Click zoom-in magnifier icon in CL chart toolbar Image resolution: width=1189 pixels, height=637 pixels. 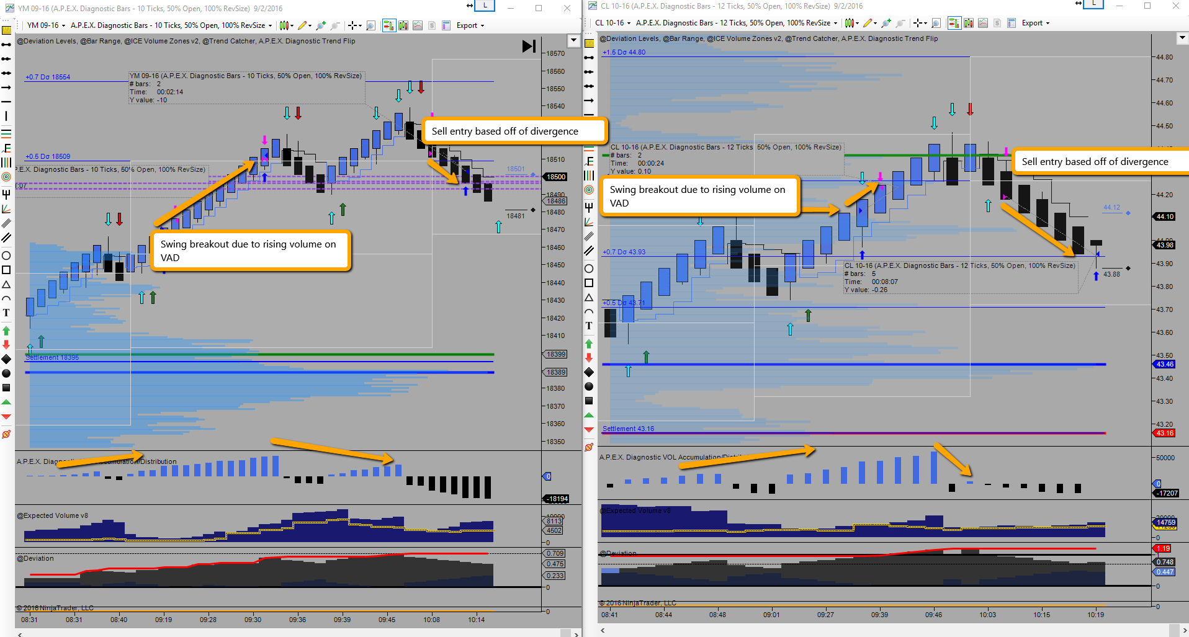click(886, 23)
